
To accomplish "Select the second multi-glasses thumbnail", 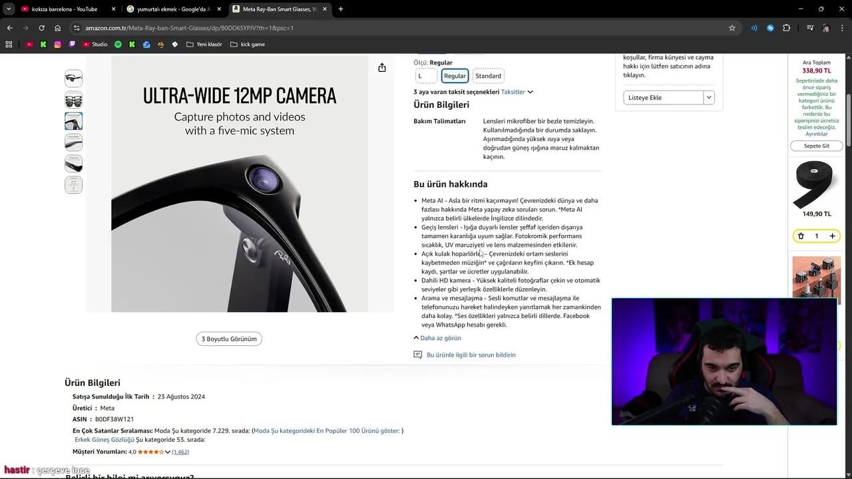I will coord(73,100).
